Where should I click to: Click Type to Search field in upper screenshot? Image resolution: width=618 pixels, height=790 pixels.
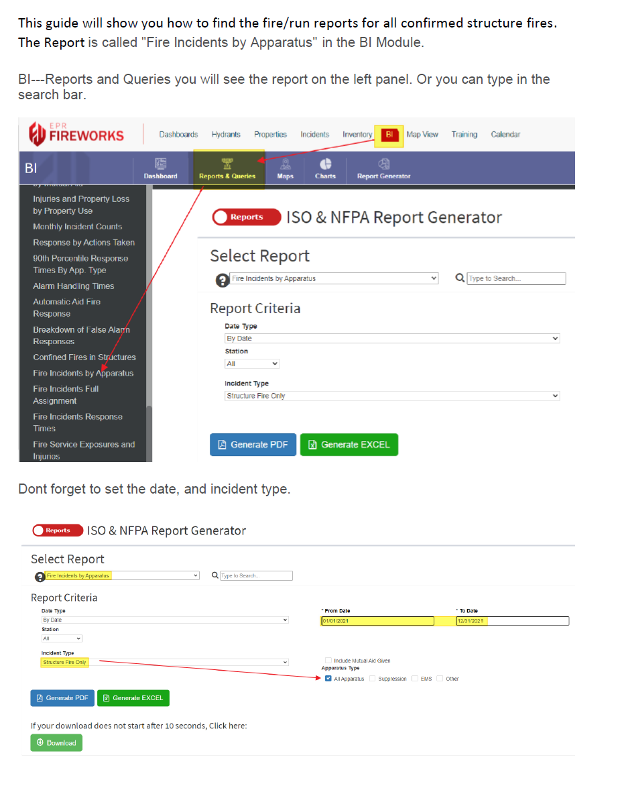(x=516, y=278)
